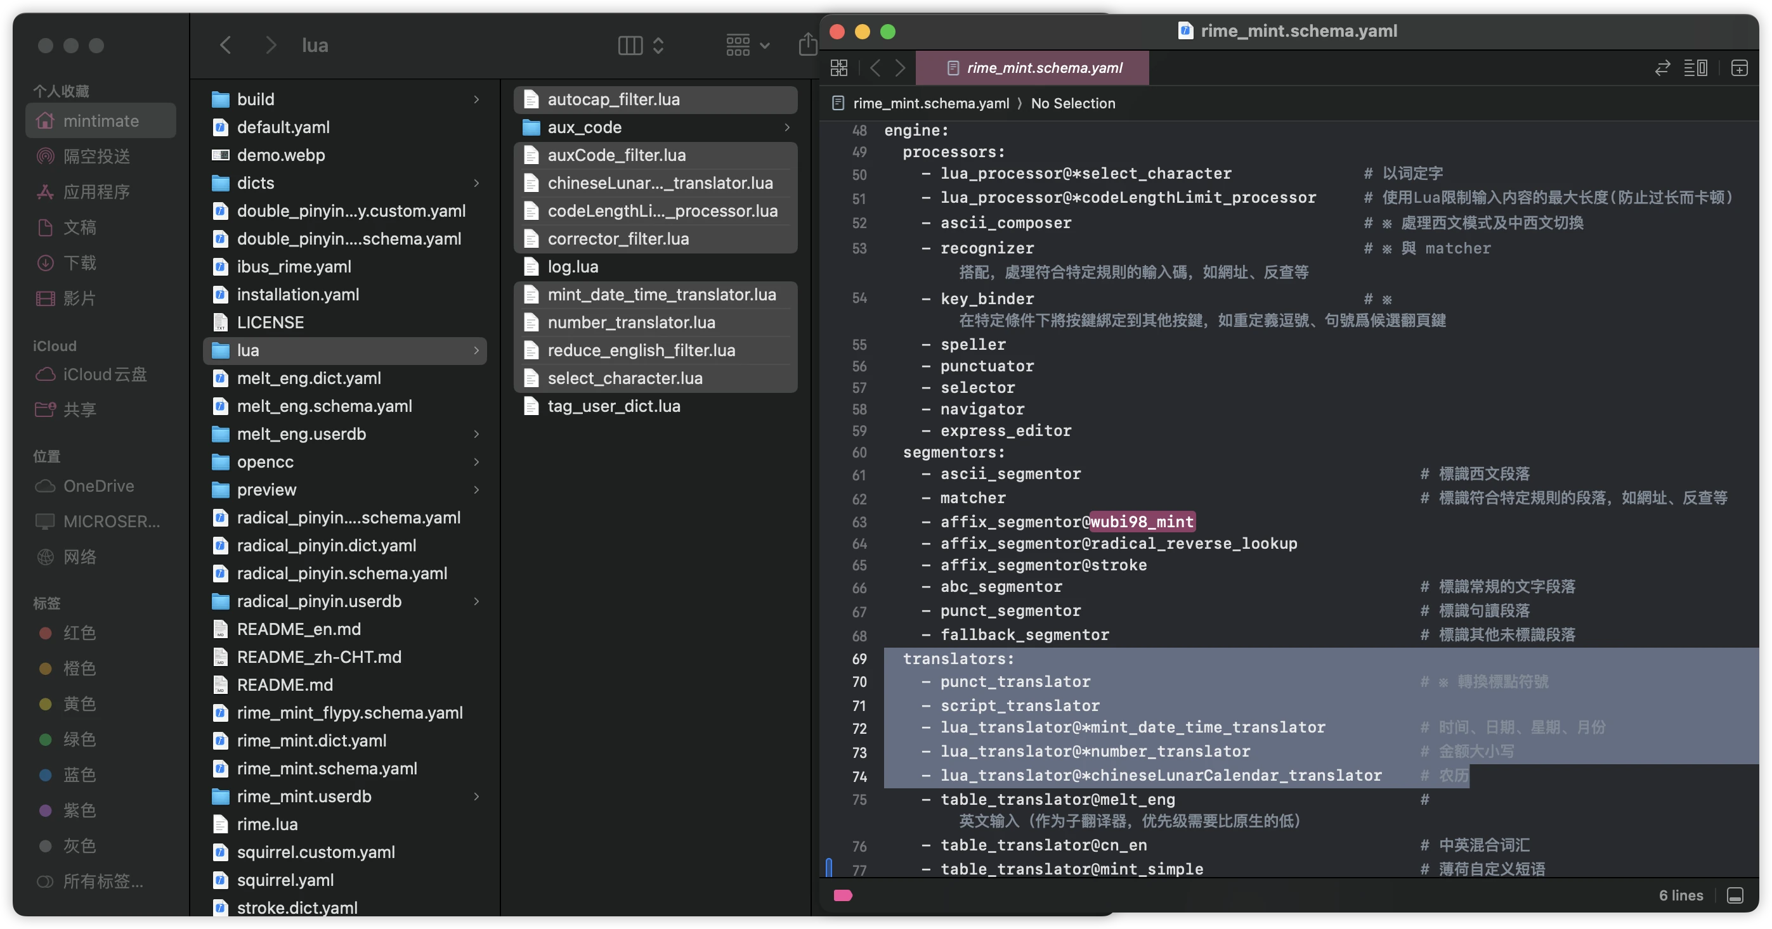Click rime_mint.schema.yaml breadcrumb

point(931,104)
